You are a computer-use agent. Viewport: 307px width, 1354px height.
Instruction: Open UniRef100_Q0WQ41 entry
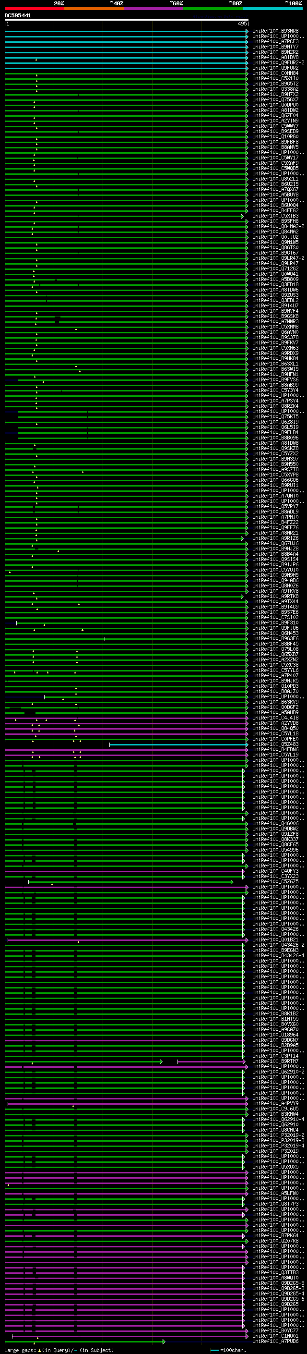click(x=275, y=274)
